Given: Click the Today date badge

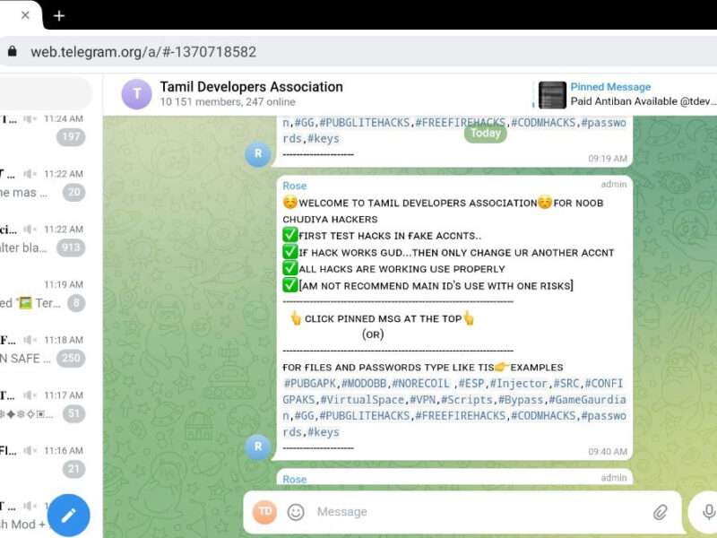Looking at the screenshot, I should pos(486,133).
